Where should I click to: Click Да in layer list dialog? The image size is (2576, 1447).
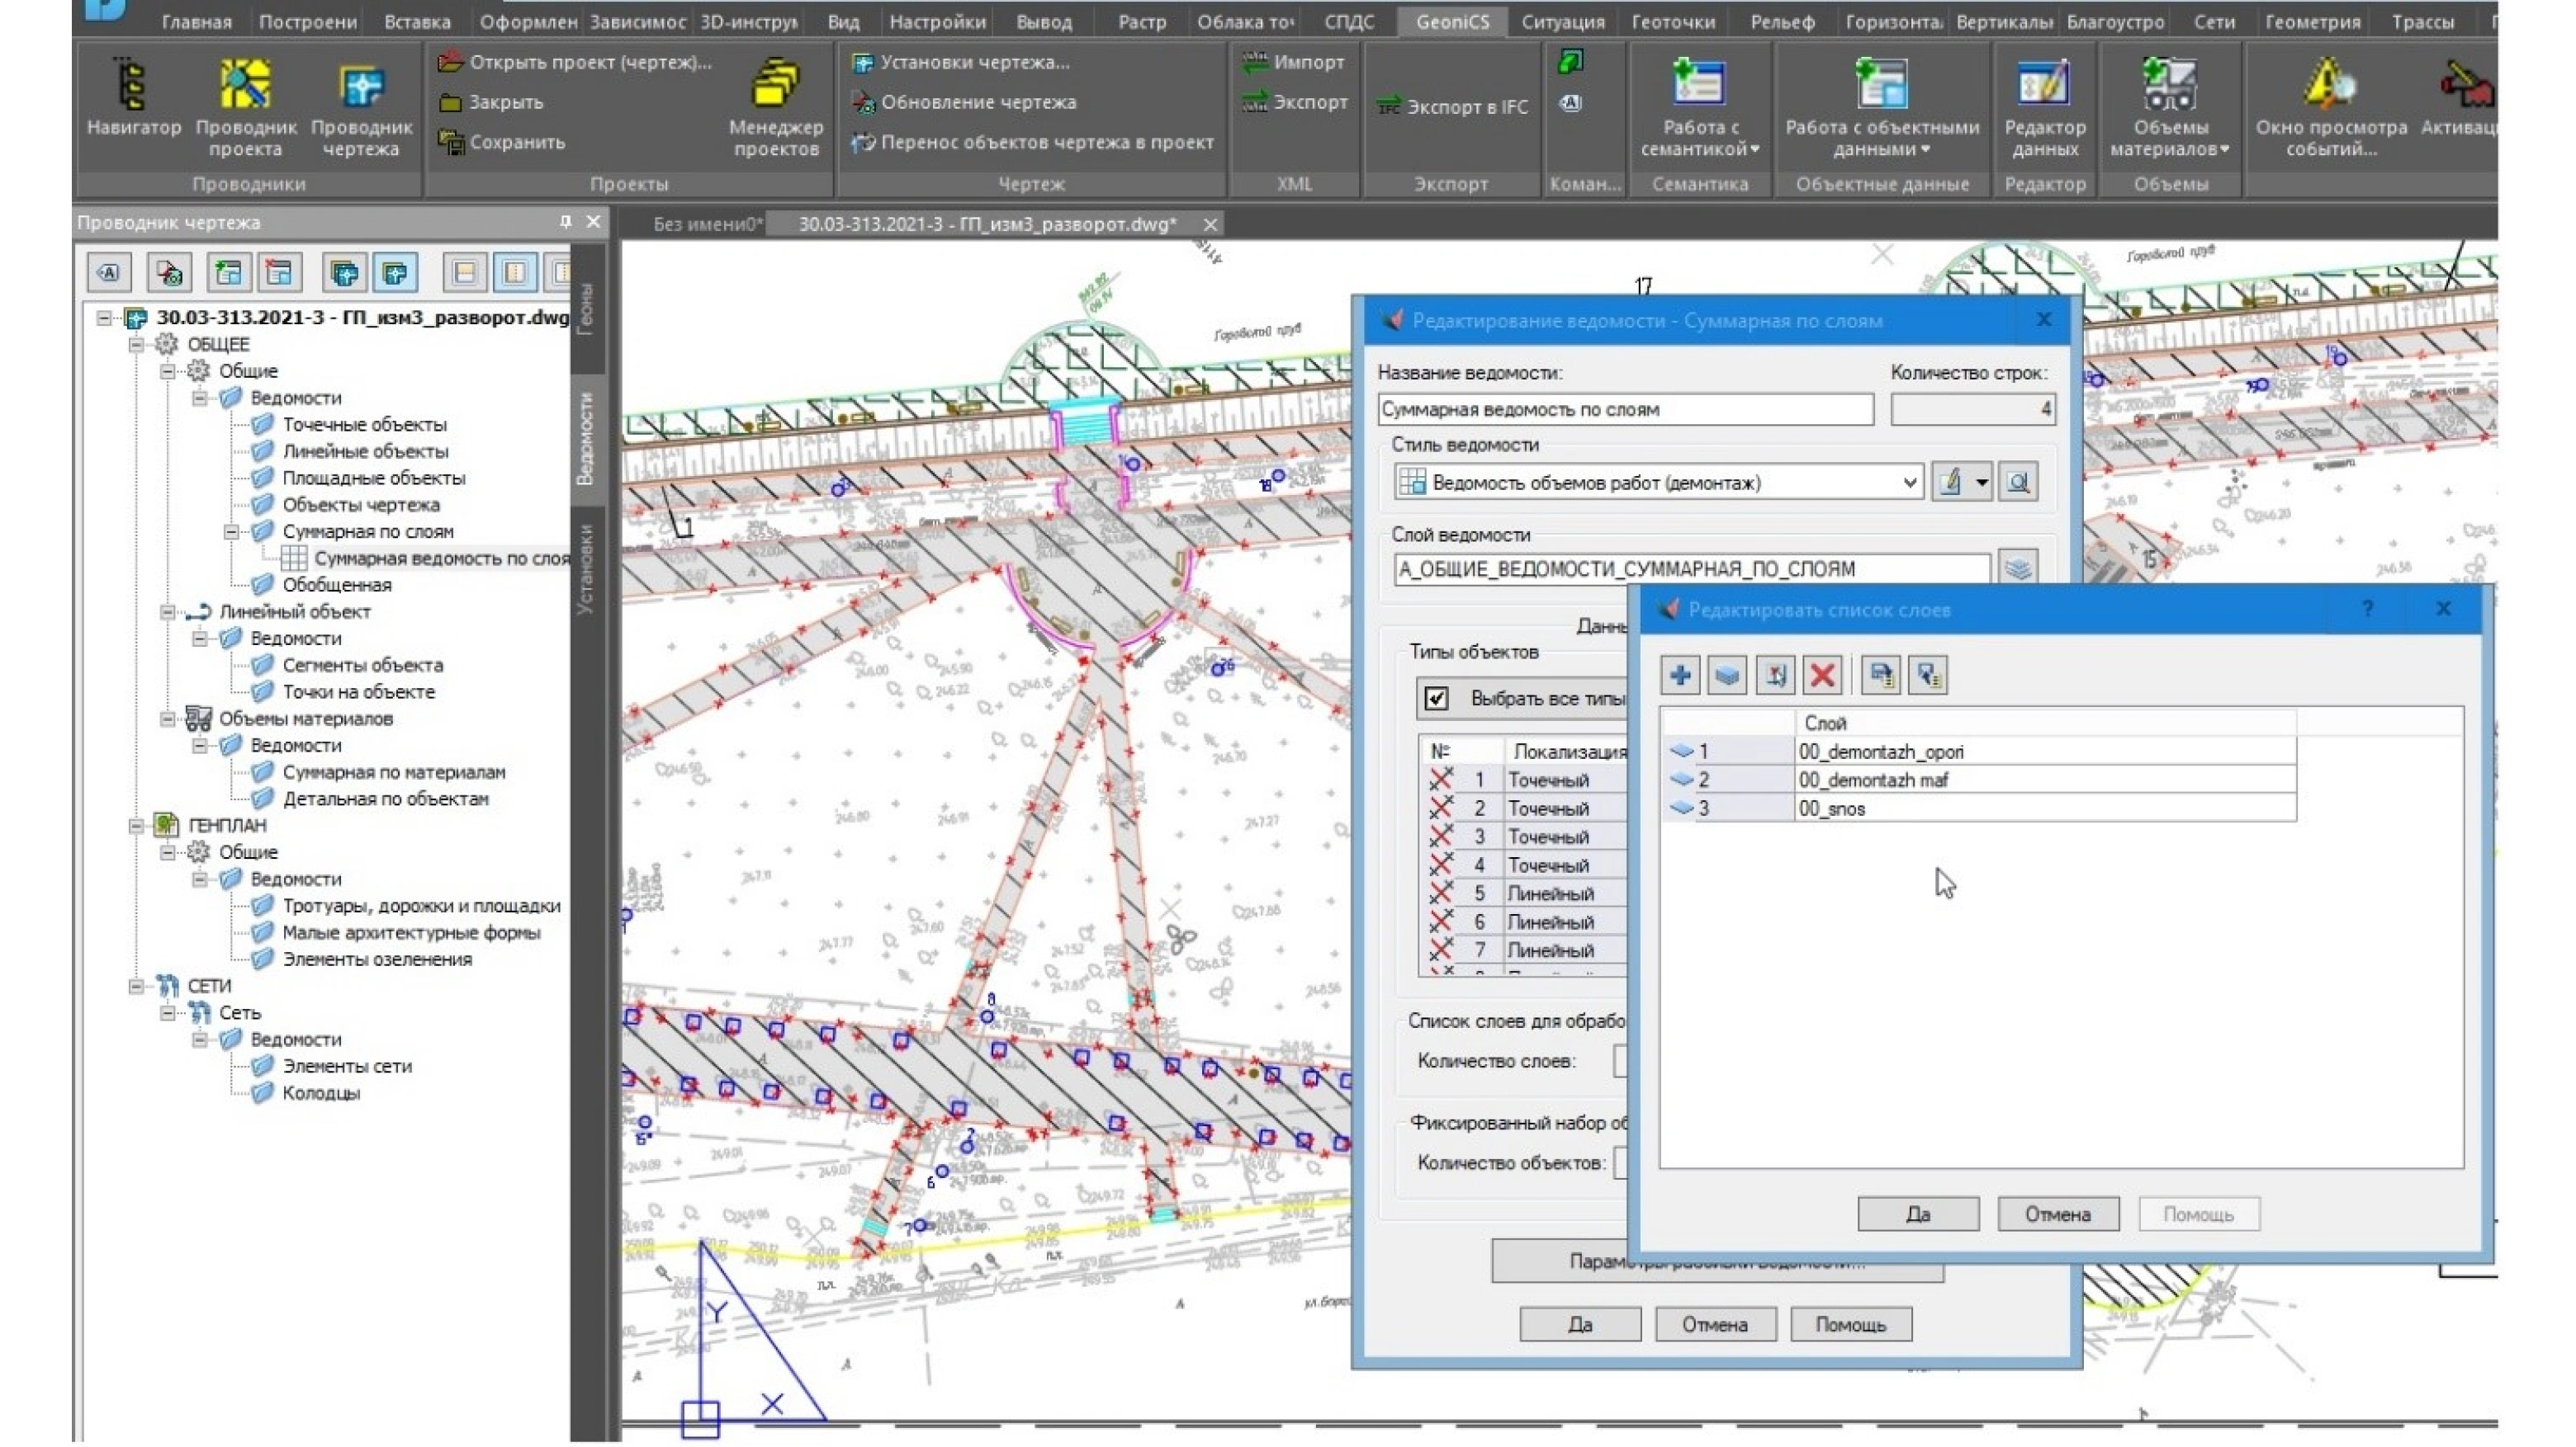click(x=1917, y=1214)
